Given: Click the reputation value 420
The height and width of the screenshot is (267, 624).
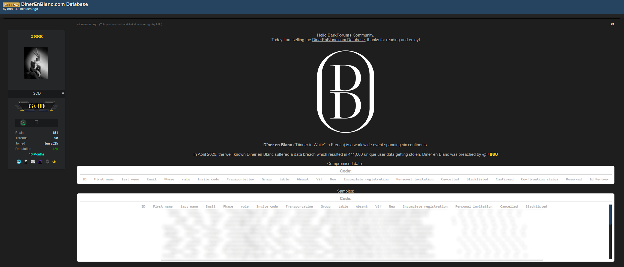Looking at the screenshot, I should point(55,149).
